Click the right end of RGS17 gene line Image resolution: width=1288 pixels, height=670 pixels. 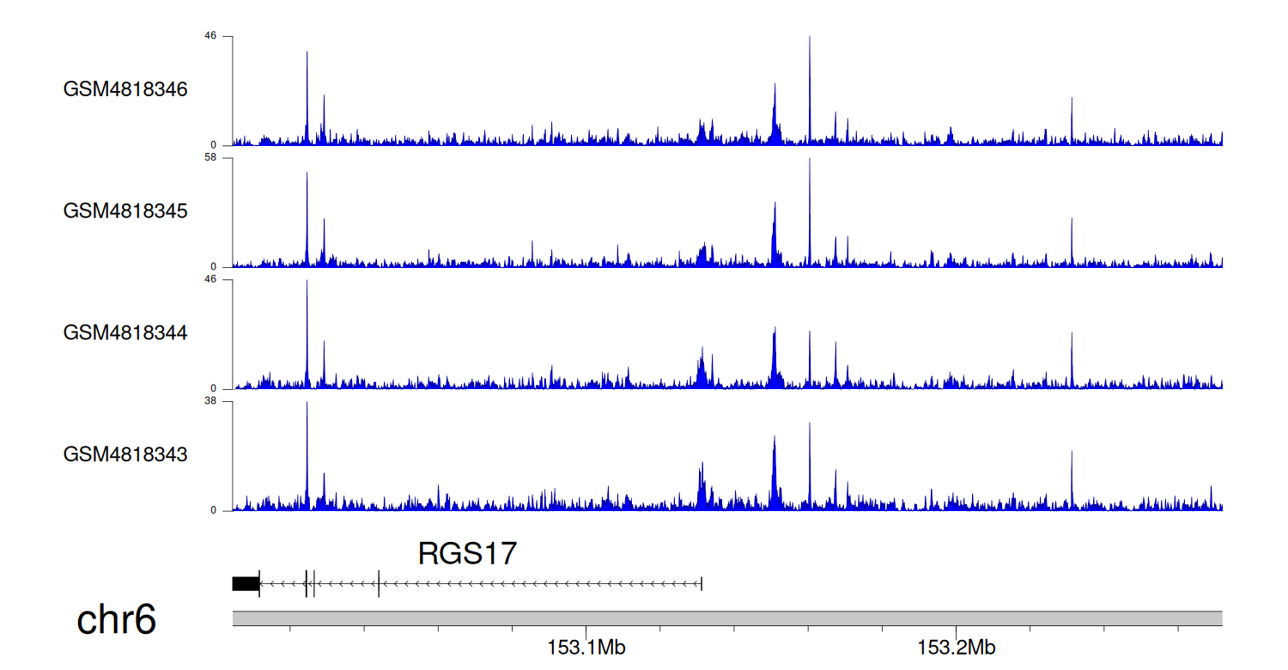click(702, 584)
